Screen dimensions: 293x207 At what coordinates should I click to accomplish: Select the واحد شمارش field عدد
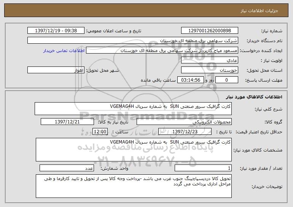tap(67, 168)
